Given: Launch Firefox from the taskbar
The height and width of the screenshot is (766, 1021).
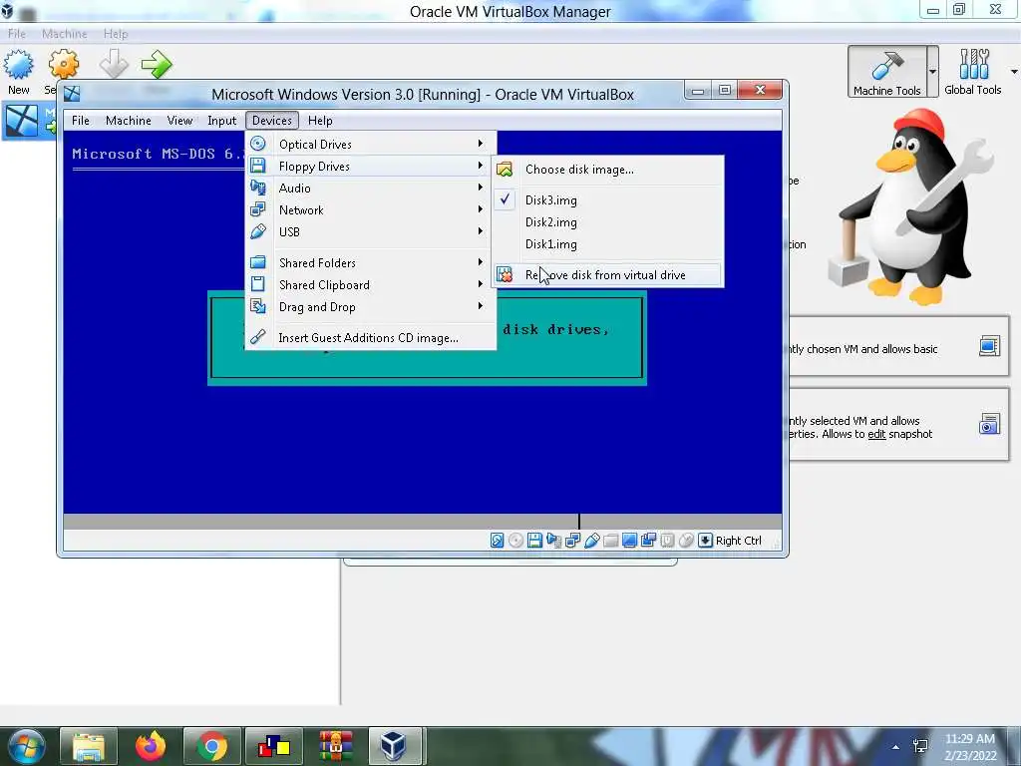Looking at the screenshot, I should (x=151, y=746).
